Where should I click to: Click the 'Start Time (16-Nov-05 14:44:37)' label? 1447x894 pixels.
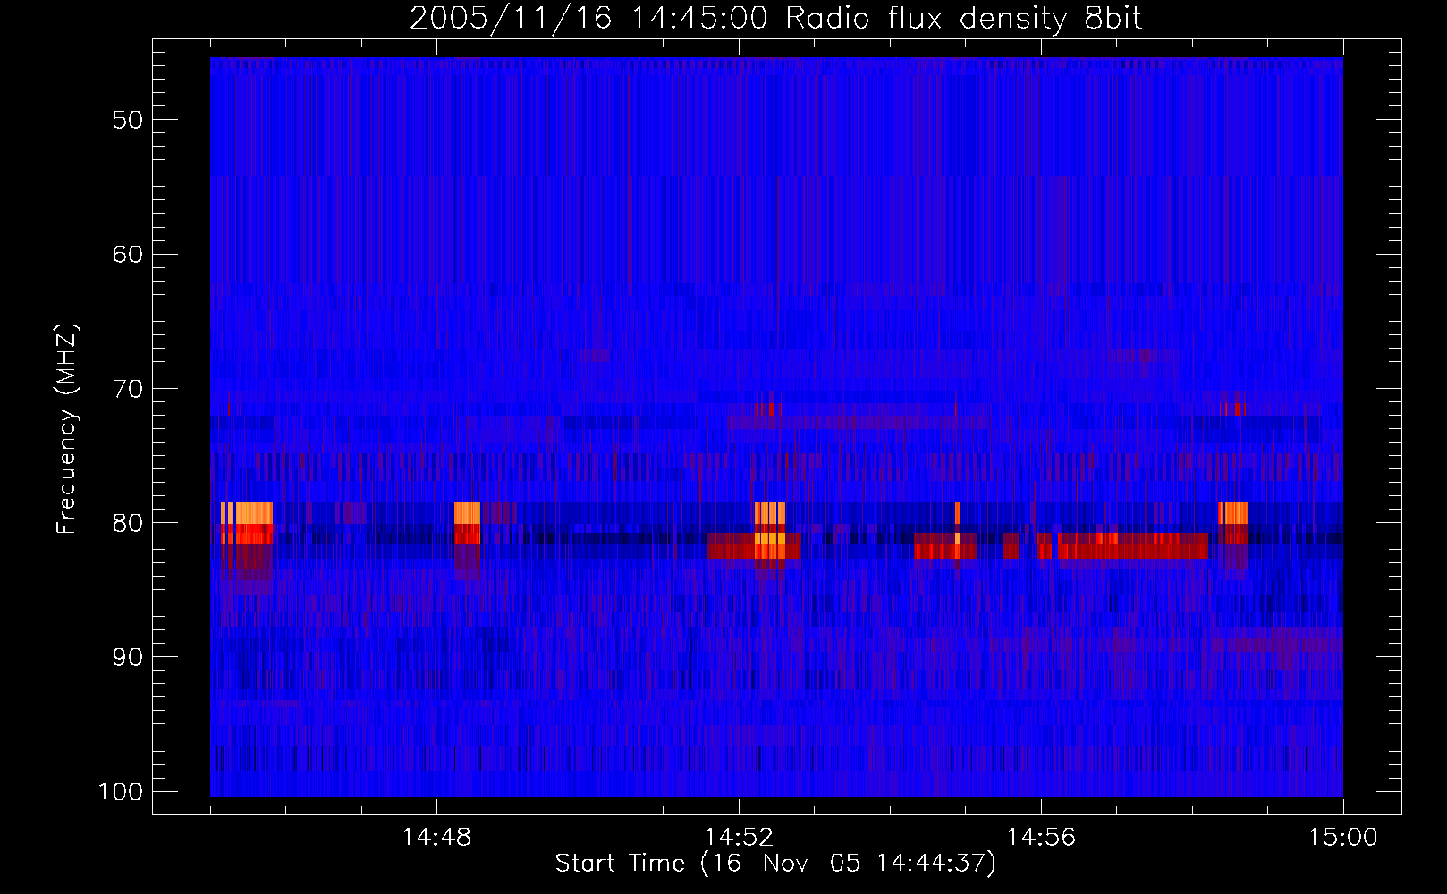tap(775, 864)
